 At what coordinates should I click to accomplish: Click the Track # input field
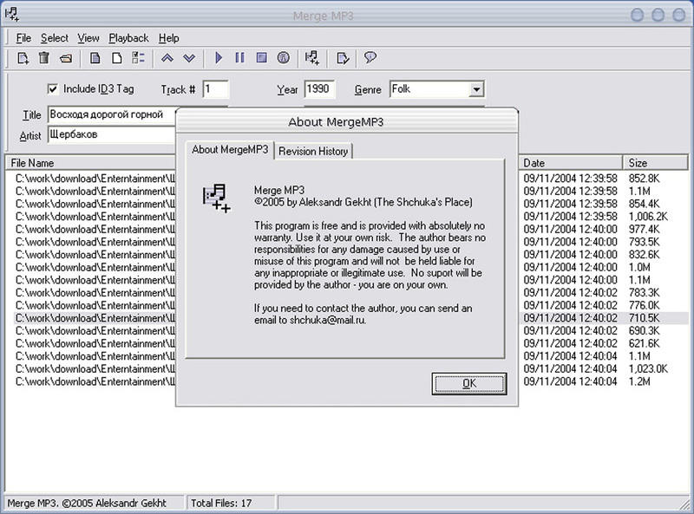click(x=215, y=89)
